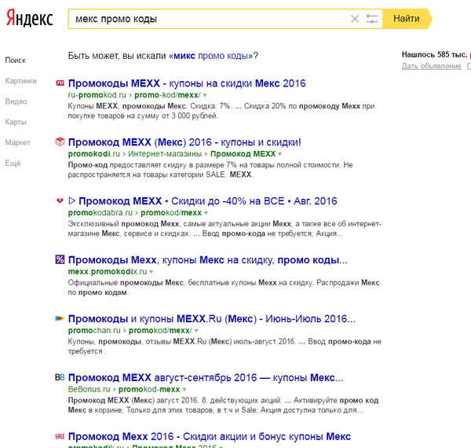This screenshot has height=448, width=471.
Task: Switch to Картинки search section
Action: pyautogui.click(x=20, y=81)
